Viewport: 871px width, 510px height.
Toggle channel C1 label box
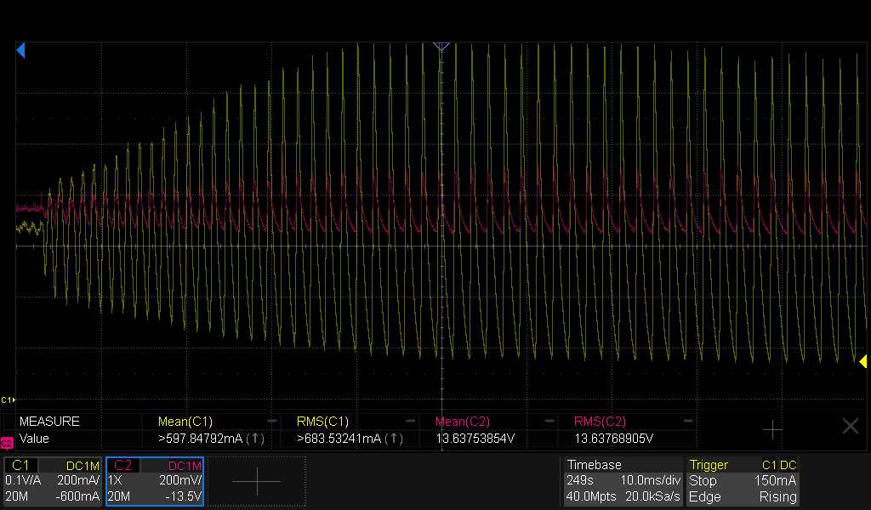pos(20,465)
